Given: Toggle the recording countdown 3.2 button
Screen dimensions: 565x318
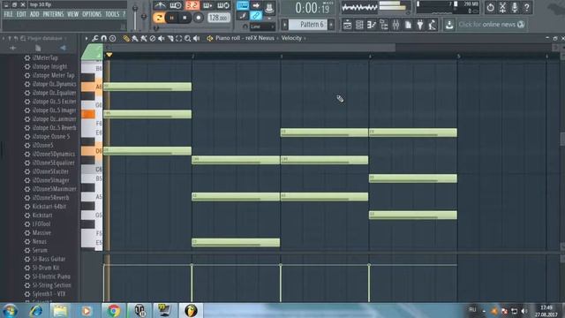Looking at the screenshot, I should click(x=192, y=5).
